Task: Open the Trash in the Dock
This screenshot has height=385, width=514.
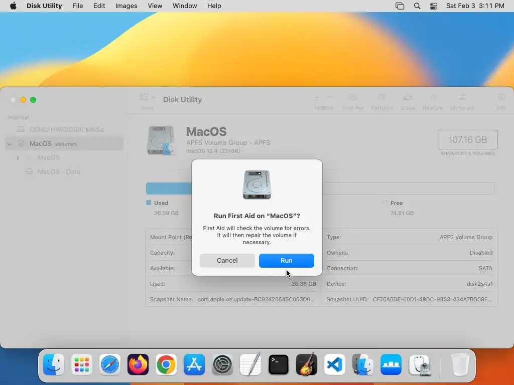Action: click(460, 364)
